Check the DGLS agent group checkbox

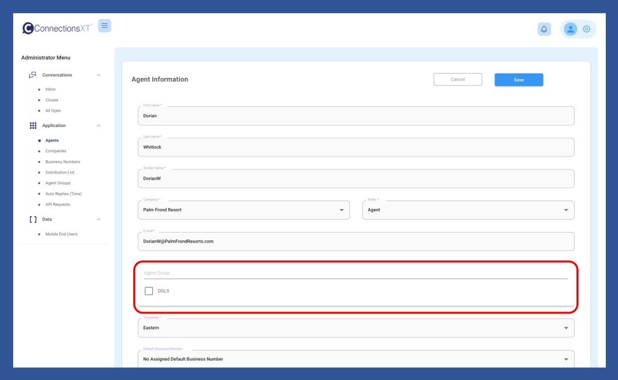point(149,291)
